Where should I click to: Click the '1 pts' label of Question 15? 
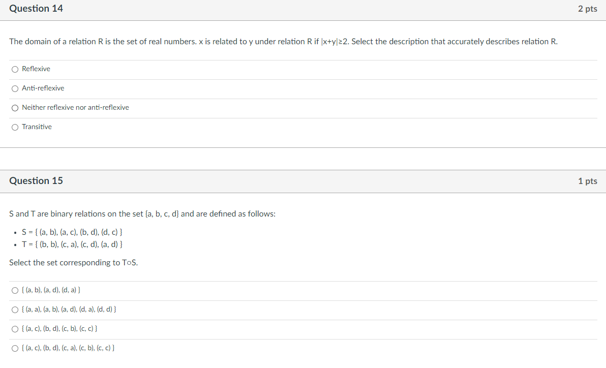tap(587, 181)
